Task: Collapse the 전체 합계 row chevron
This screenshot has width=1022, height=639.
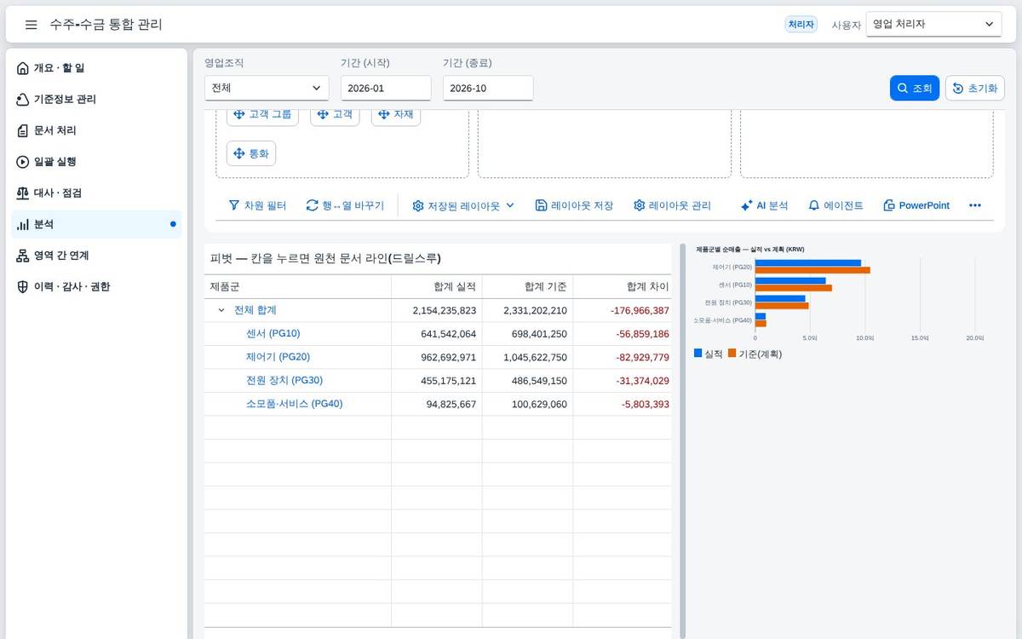Action: pyautogui.click(x=221, y=310)
